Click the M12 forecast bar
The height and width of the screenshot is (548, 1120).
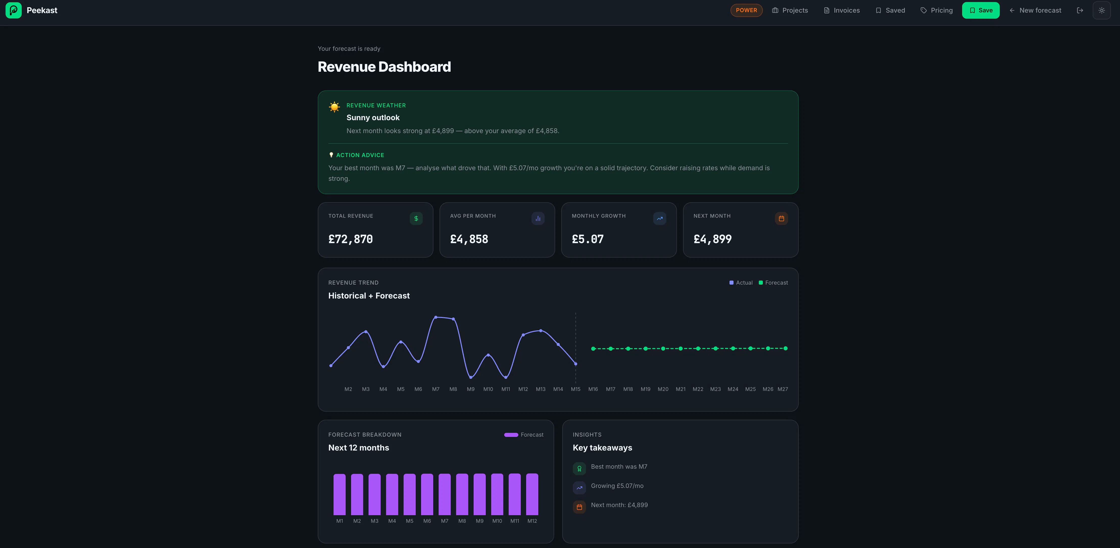click(x=532, y=494)
